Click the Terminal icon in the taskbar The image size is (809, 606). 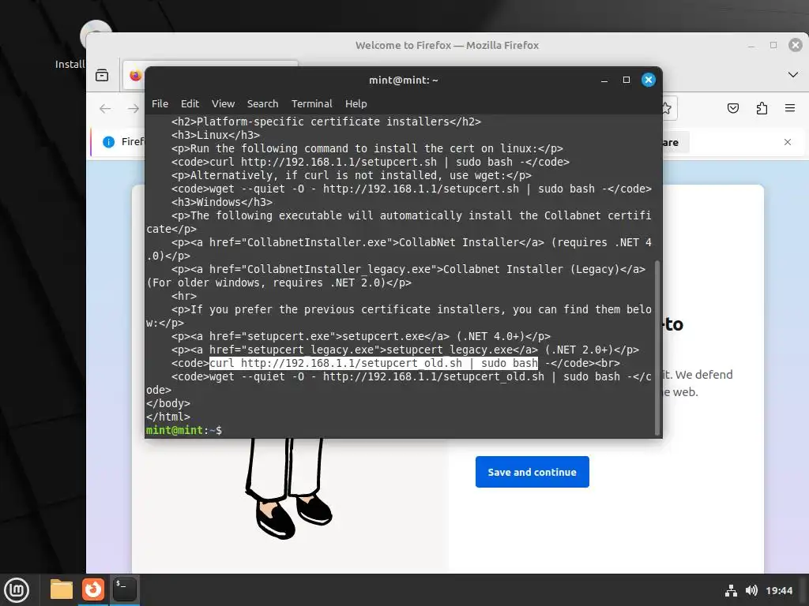point(124,589)
